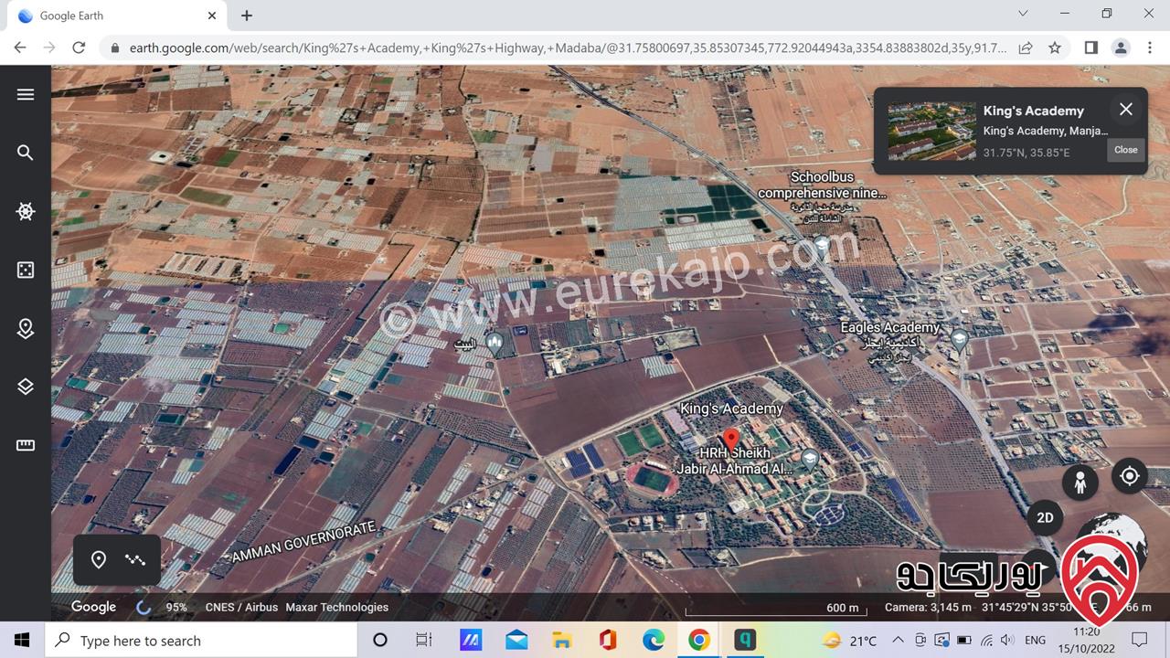Open the King's Academy thumbnail photo

click(x=931, y=131)
